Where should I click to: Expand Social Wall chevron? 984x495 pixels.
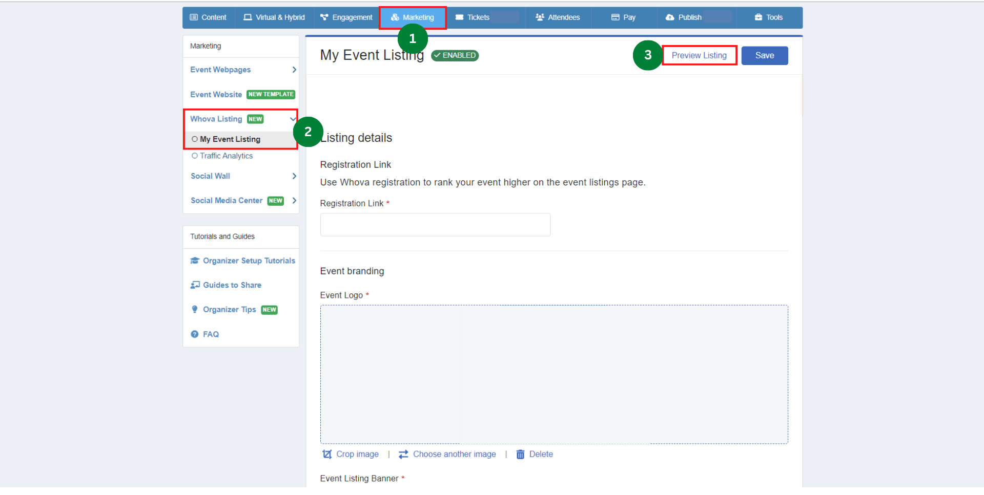tap(294, 176)
